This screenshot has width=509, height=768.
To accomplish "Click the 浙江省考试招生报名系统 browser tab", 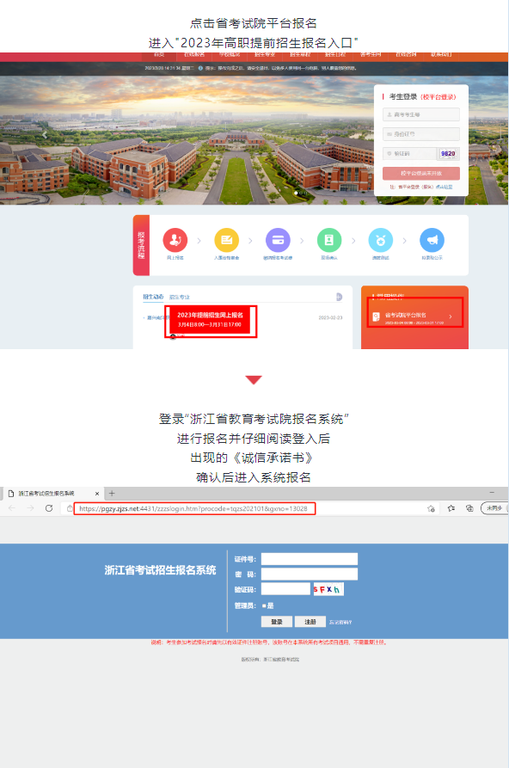I will [x=53, y=494].
